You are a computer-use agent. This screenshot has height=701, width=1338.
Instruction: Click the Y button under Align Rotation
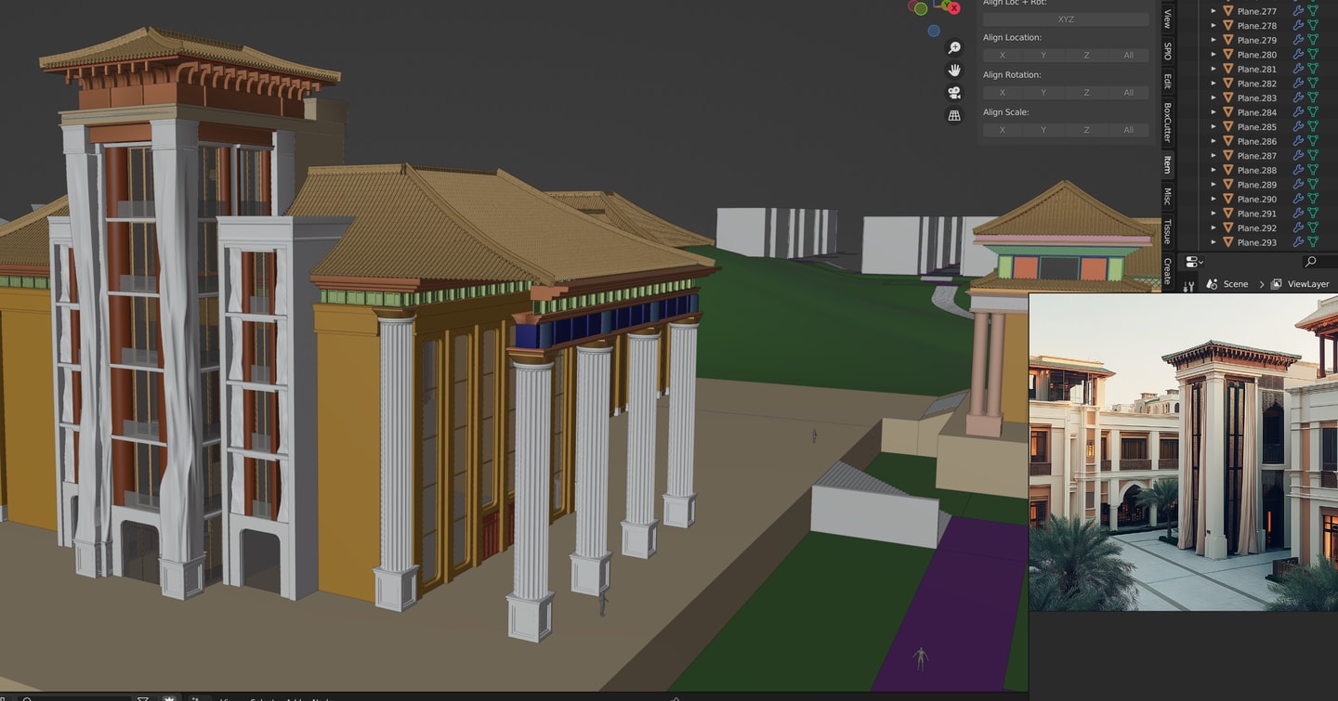tap(1043, 93)
